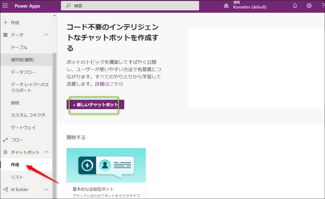This screenshot has width=325, height=199.
Task: Click the search magnifier icon
Action: pos(68,6)
